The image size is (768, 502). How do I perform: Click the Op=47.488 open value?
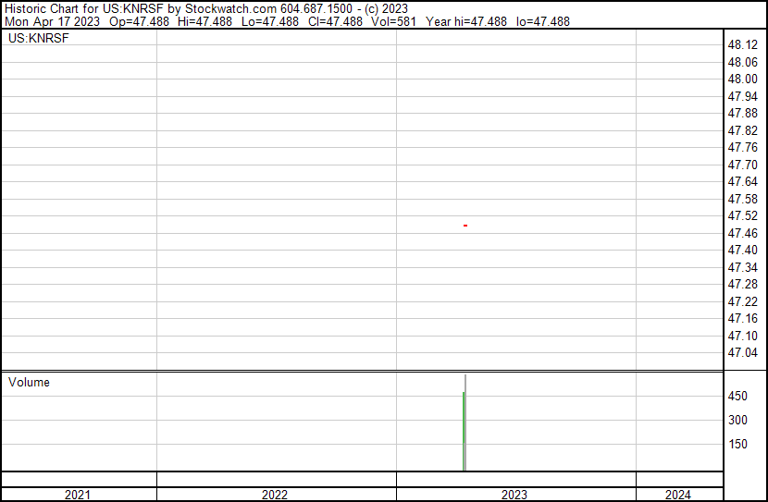(139, 21)
